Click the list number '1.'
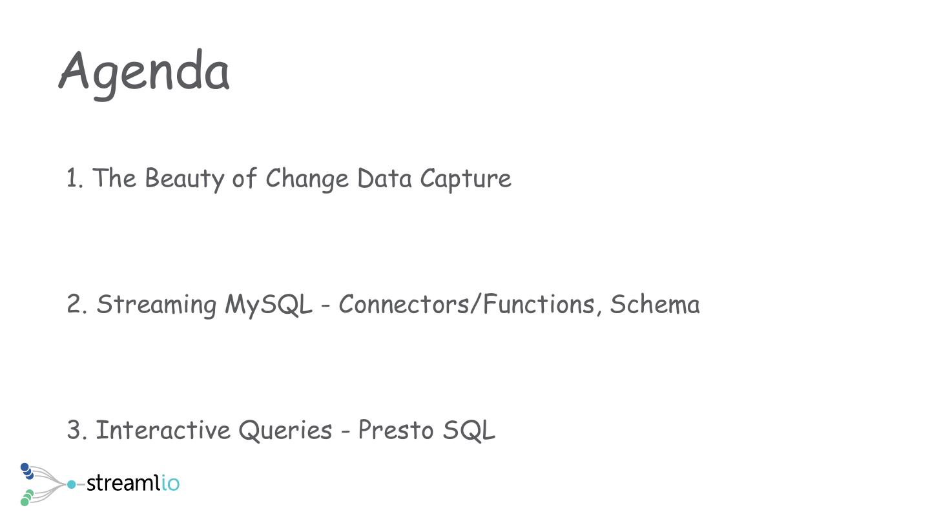The image size is (930, 523). 75,179
